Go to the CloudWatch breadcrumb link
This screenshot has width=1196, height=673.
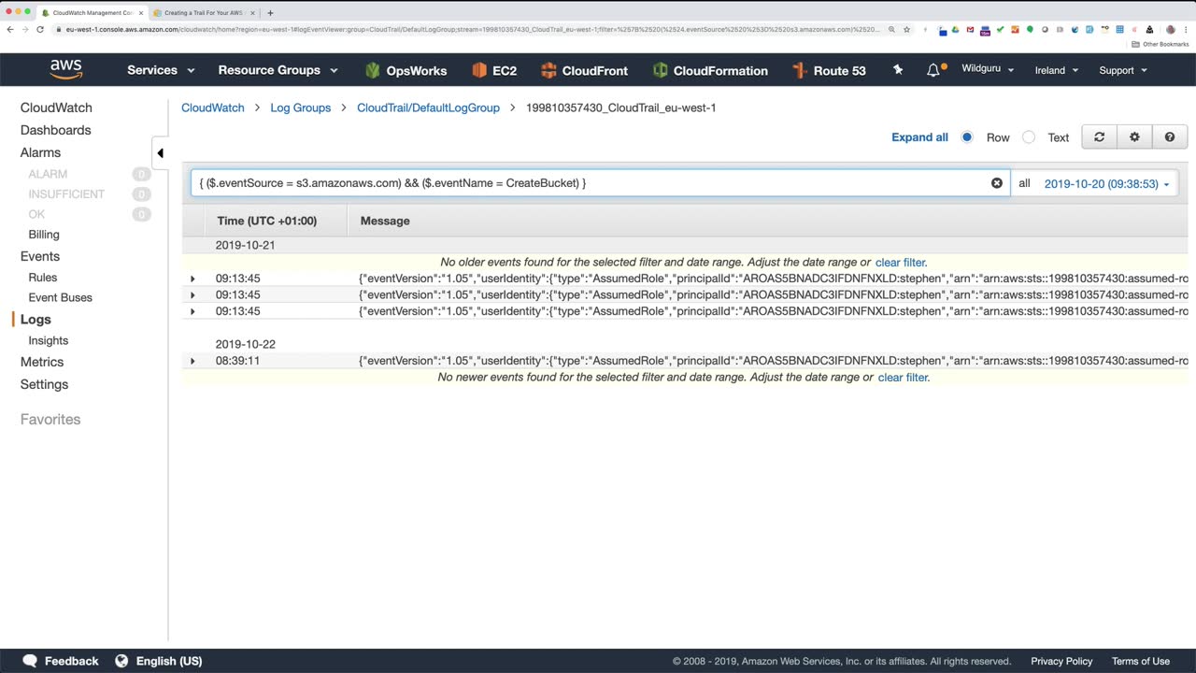click(x=213, y=107)
